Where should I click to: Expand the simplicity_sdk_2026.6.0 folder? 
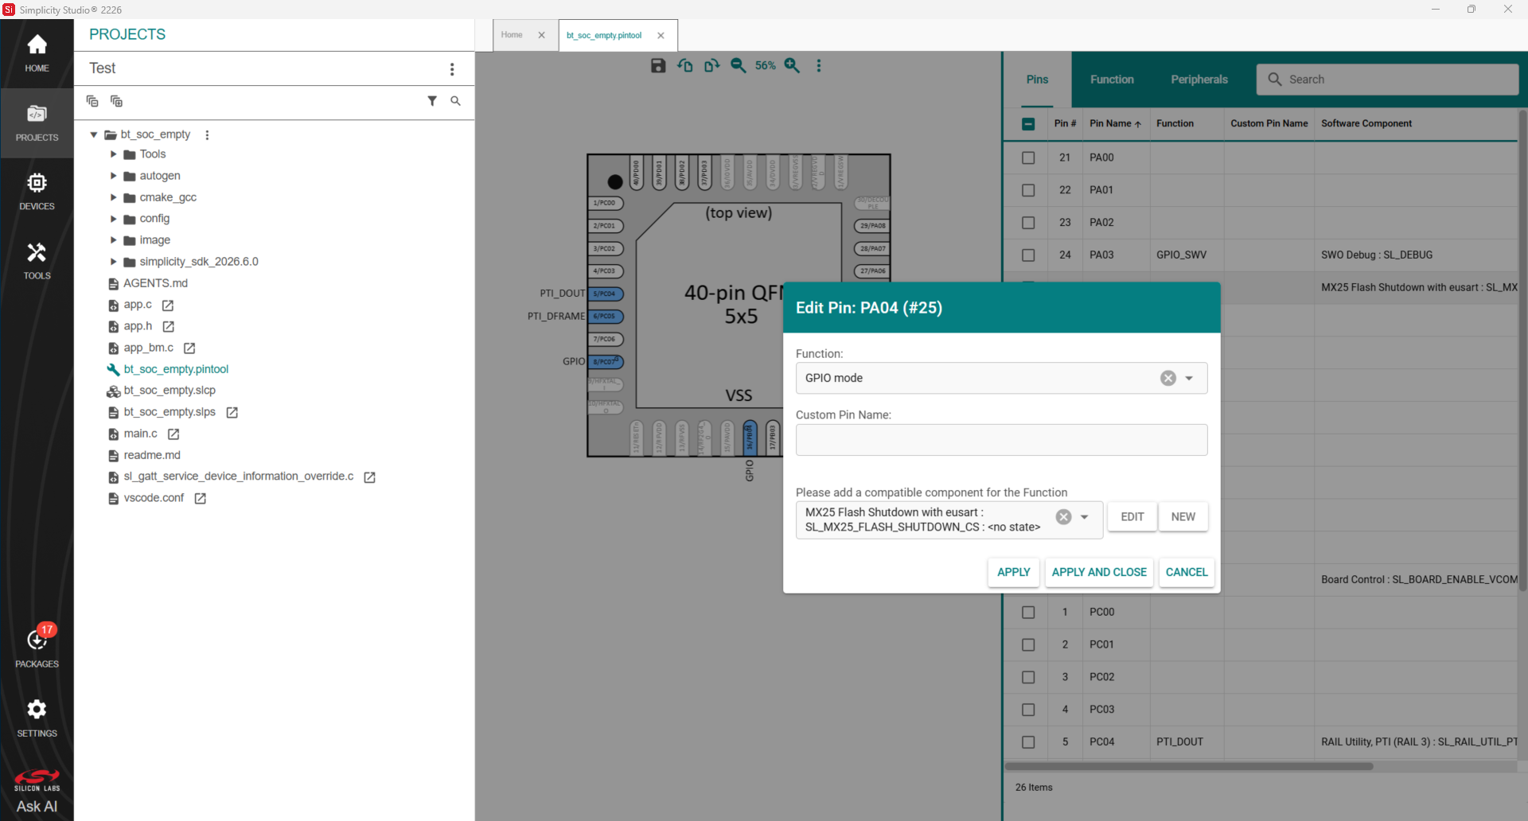[x=113, y=262]
